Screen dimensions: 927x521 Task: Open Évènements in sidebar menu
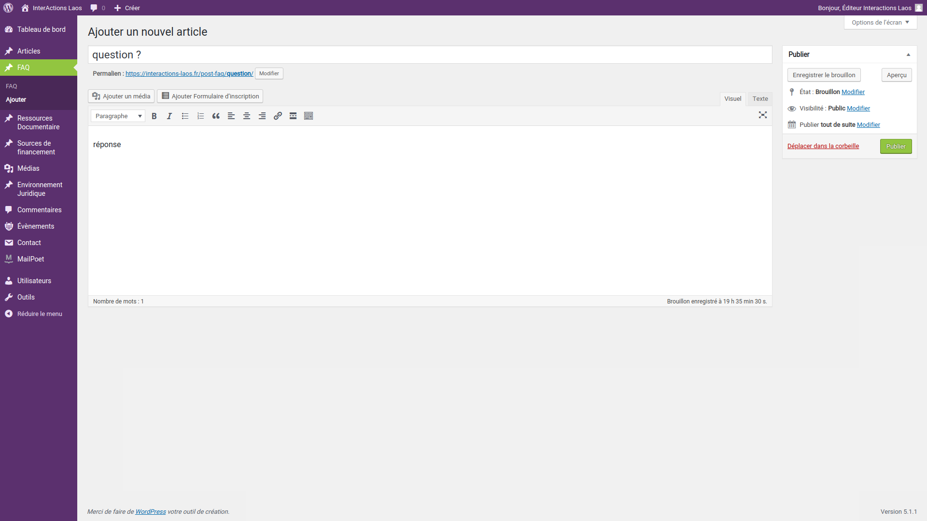[36, 226]
